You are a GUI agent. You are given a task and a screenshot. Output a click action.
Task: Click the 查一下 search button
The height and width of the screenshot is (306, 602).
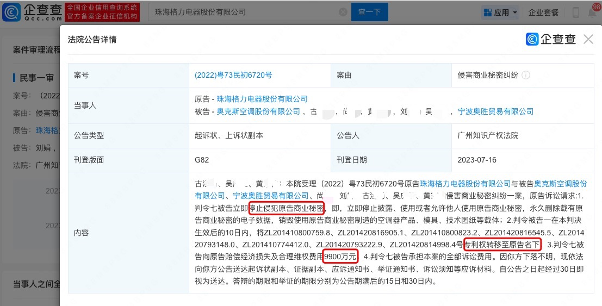pos(369,12)
